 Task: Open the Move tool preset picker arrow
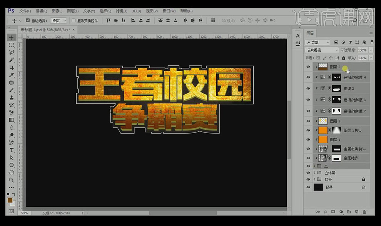(20, 21)
